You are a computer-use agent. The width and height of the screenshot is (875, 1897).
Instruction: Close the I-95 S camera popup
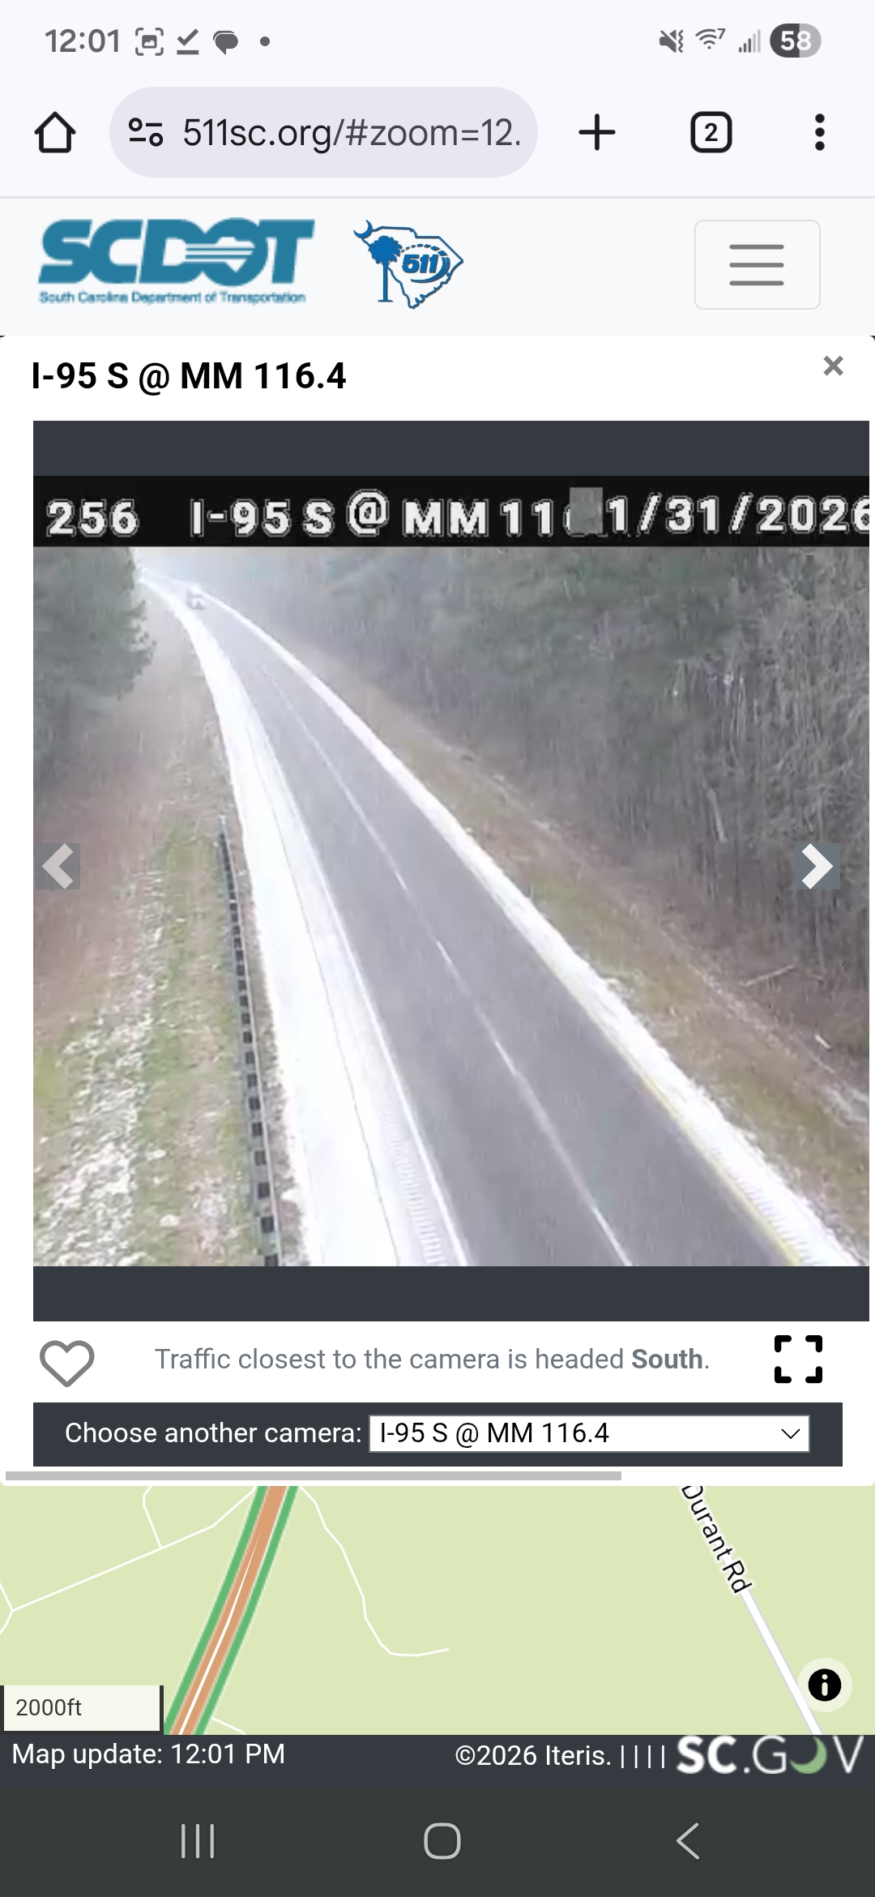coord(833,366)
